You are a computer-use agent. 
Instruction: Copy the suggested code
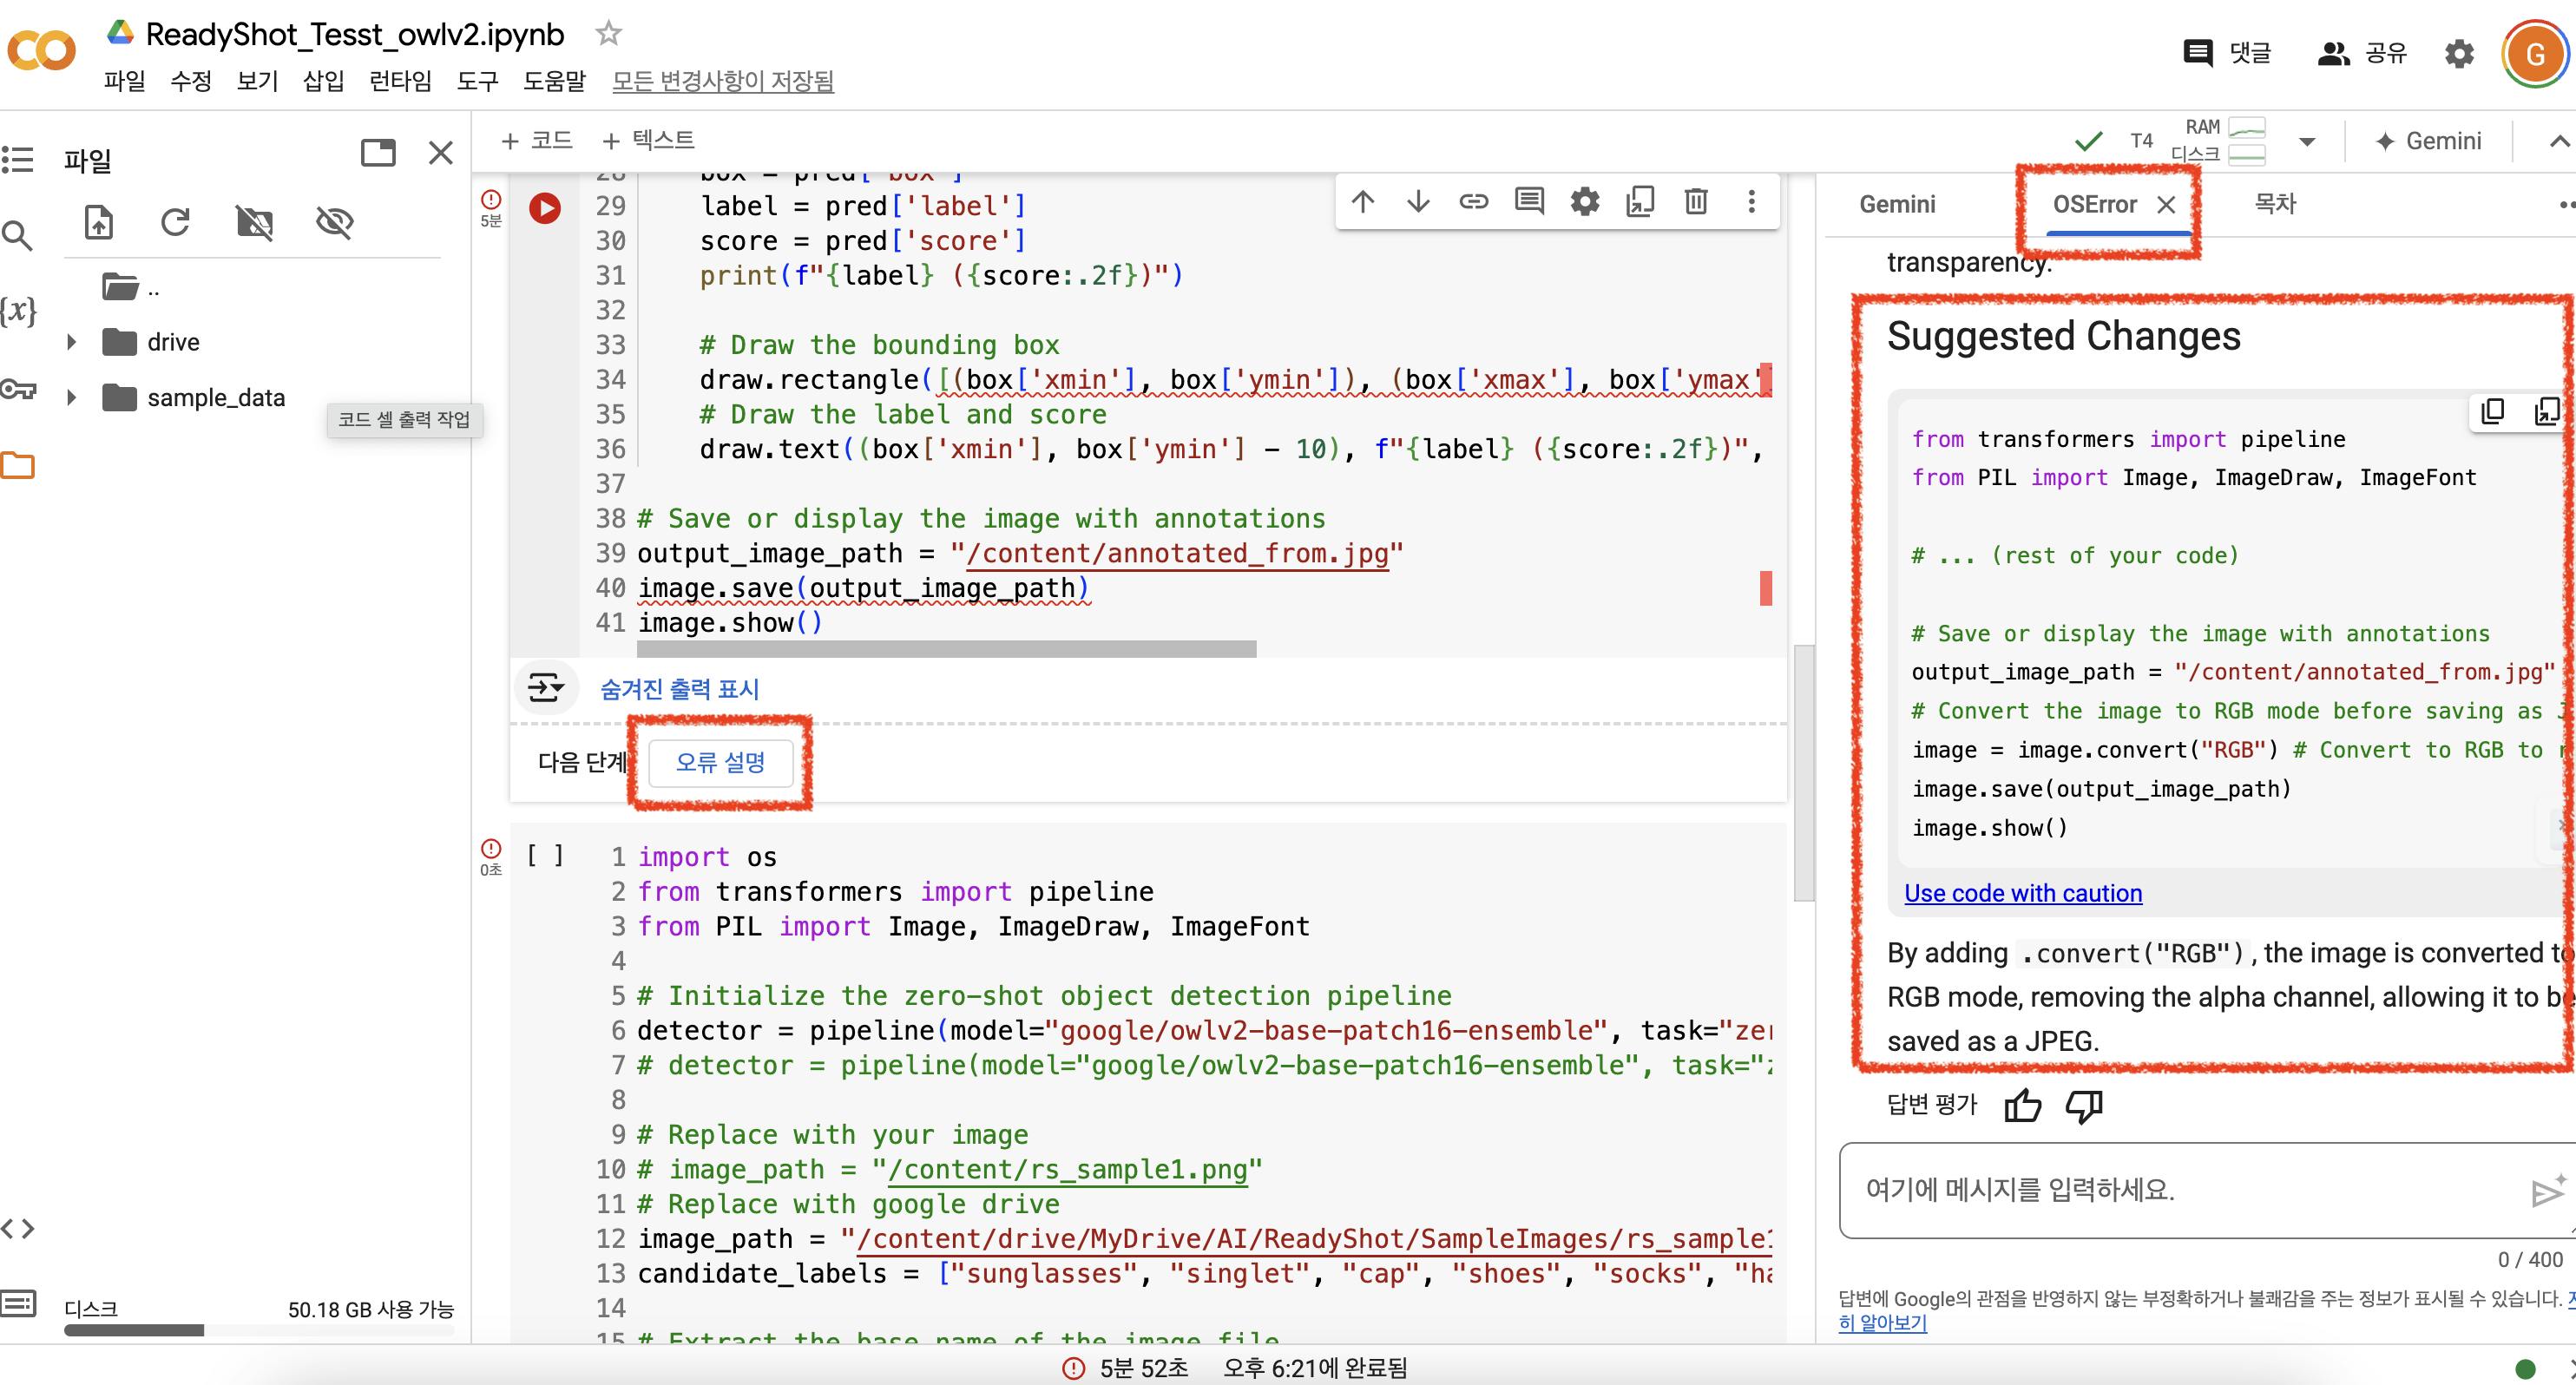[x=2492, y=411]
